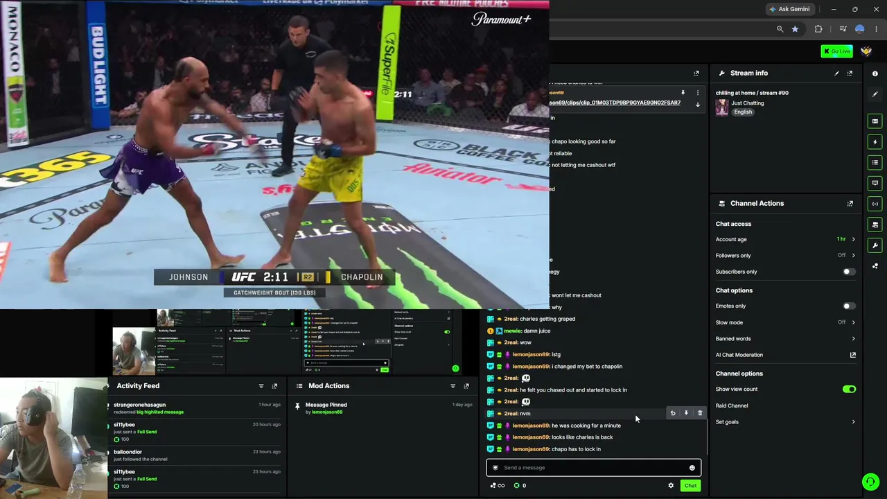Viewport: 887px width, 499px height.
Task: Click the Go Live button
Action: 836,51
